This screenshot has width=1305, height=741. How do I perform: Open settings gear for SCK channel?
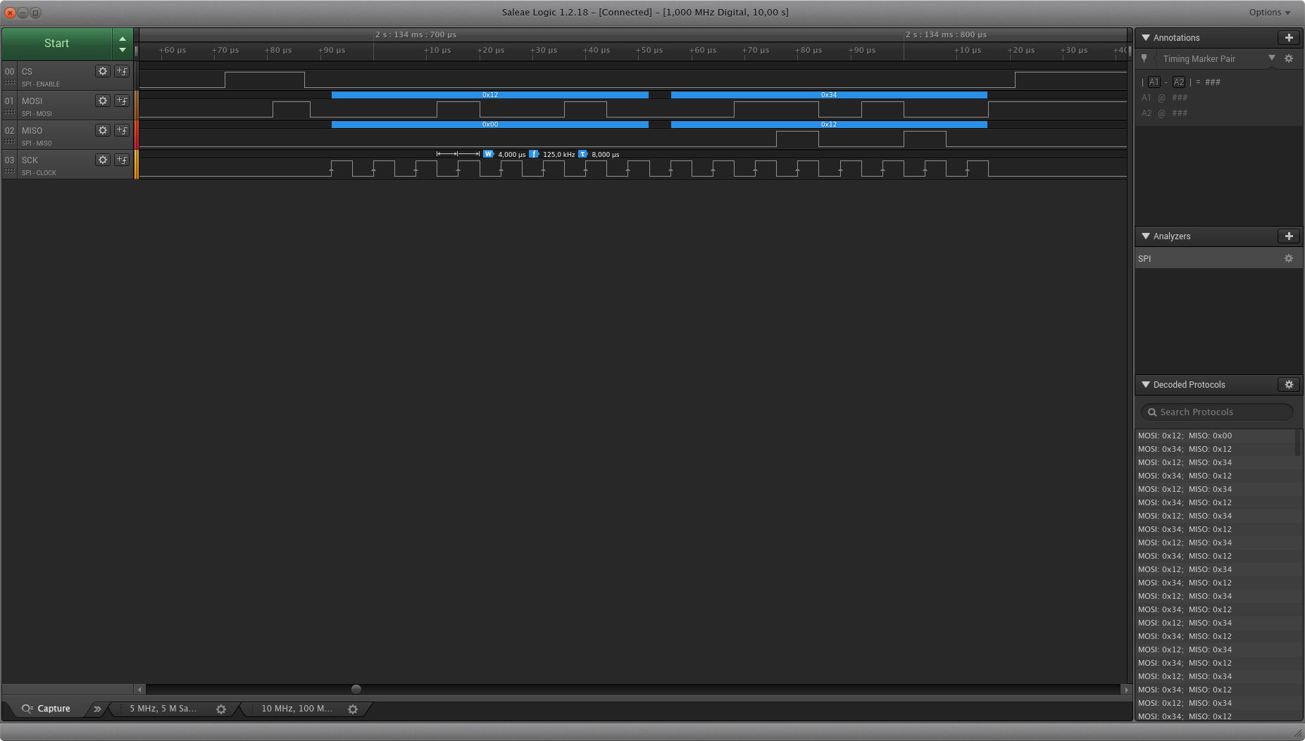[103, 160]
